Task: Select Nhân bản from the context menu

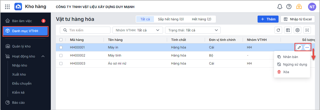Action: point(290,57)
